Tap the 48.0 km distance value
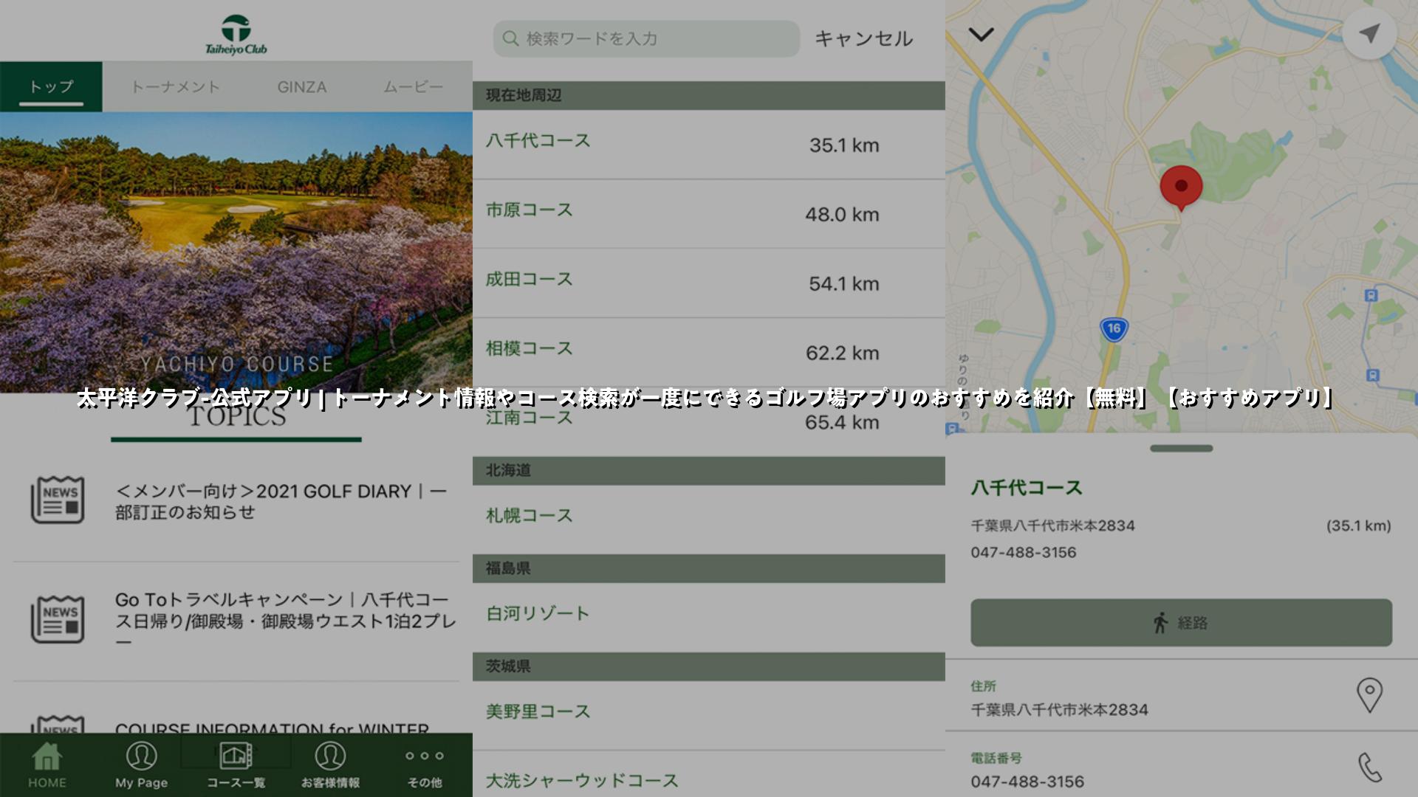The image size is (1418, 797). [842, 215]
